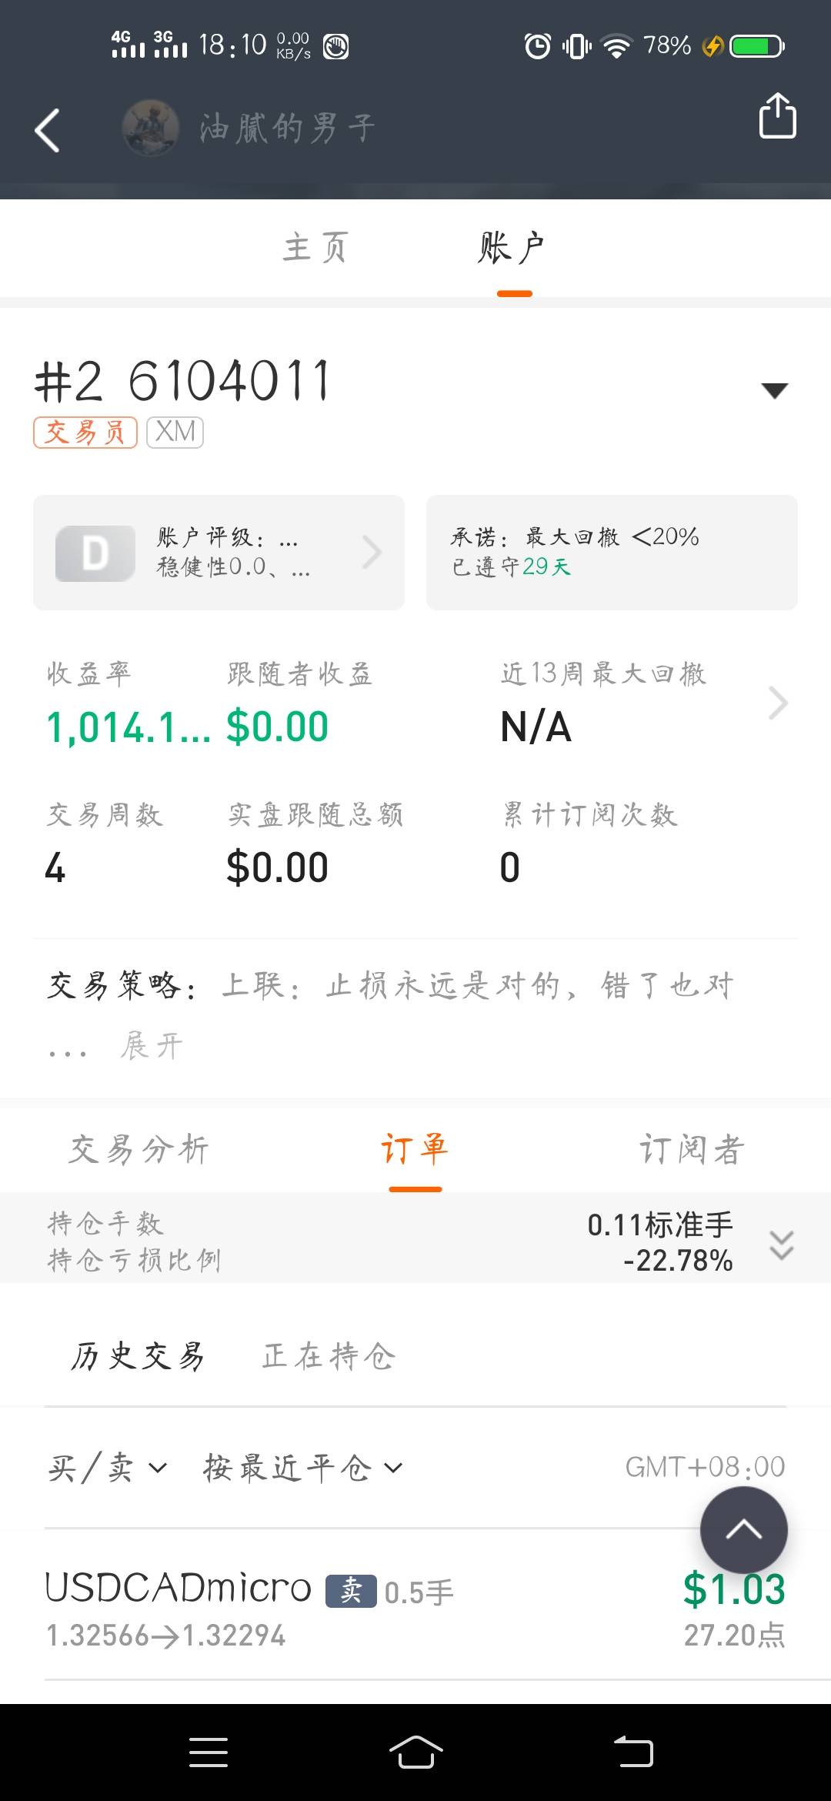Open the 最大回撤 <20% commitment card
The width and height of the screenshot is (831, 1801).
[612, 553]
